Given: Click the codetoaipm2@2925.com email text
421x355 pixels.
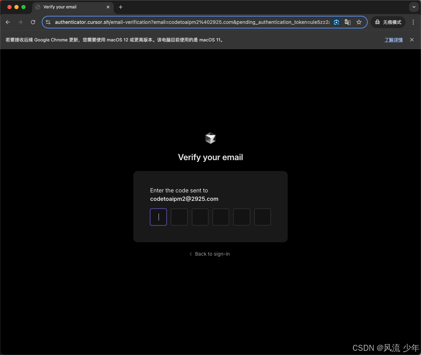Looking at the screenshot, I should 184,199.
